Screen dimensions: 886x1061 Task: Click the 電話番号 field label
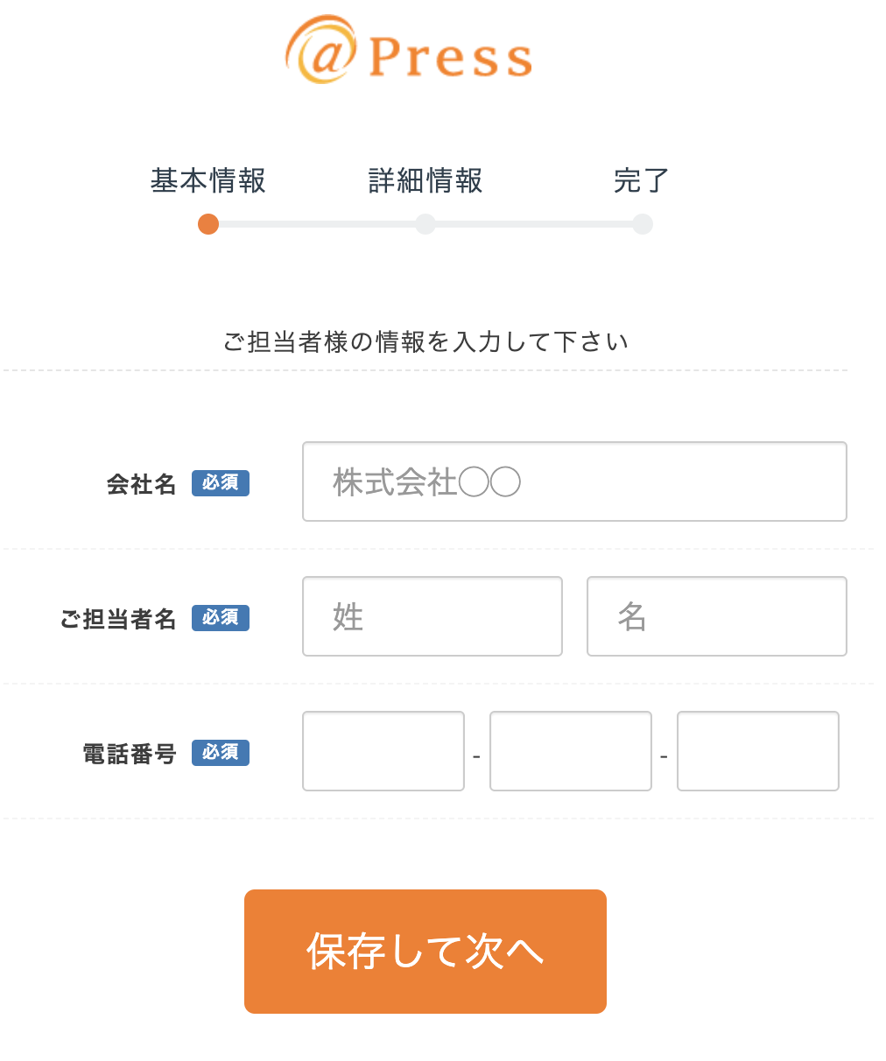tap(130, 754)
